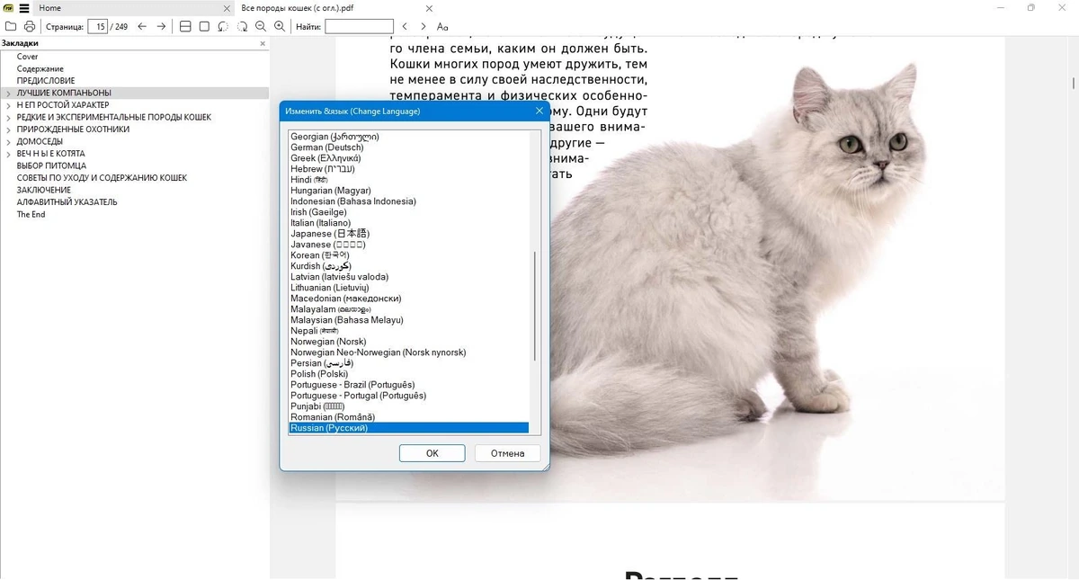
Task: Open The End bookmark
Action: 31,215
